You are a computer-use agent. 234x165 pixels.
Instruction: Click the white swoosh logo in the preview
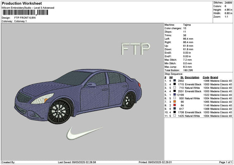[85, 133]
